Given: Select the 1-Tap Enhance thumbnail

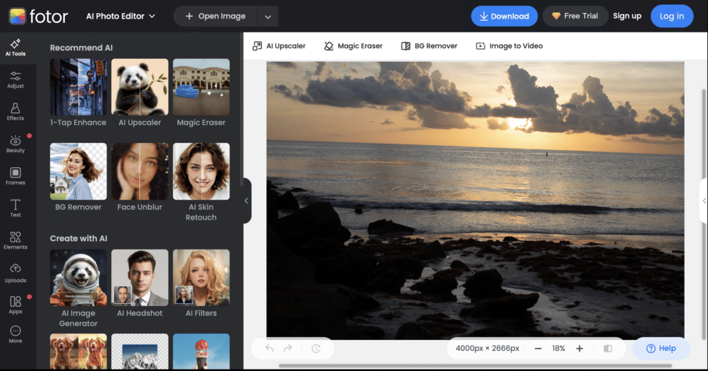Looking at the screenshot, I should [78, 87].
